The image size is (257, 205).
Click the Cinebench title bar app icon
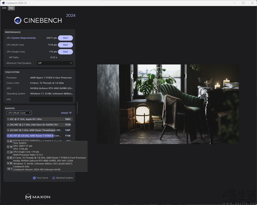click(x=3, y=3)
